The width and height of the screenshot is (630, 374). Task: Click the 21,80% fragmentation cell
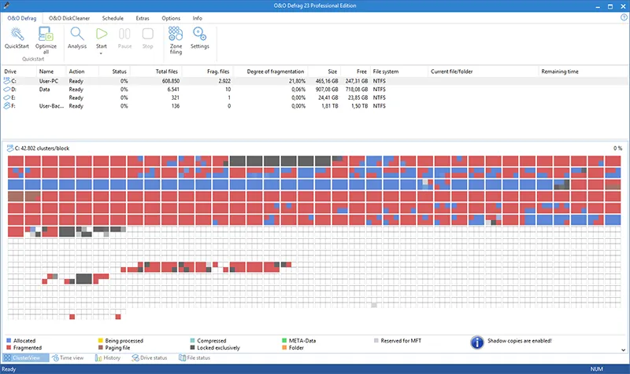pyautogui.click(x=297, y=81)
